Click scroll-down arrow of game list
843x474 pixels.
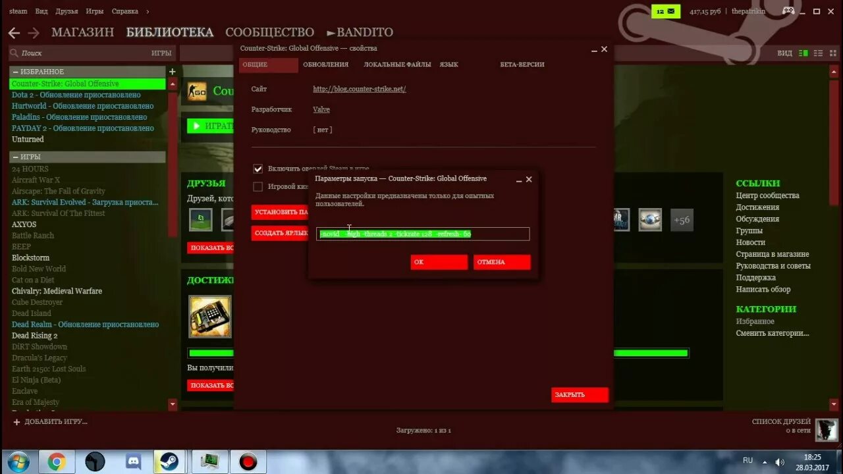point(173,404)
